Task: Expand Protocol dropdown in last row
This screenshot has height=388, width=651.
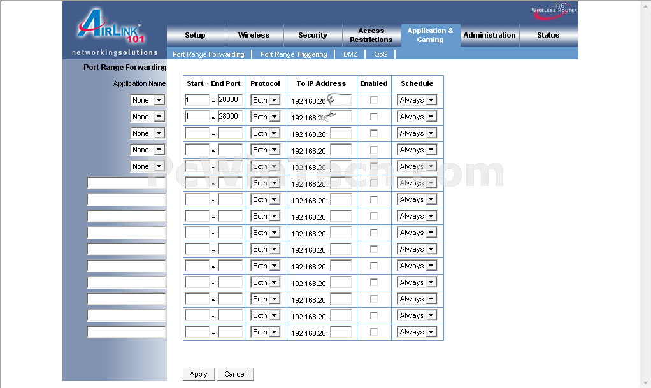Action: click(266, 333)
